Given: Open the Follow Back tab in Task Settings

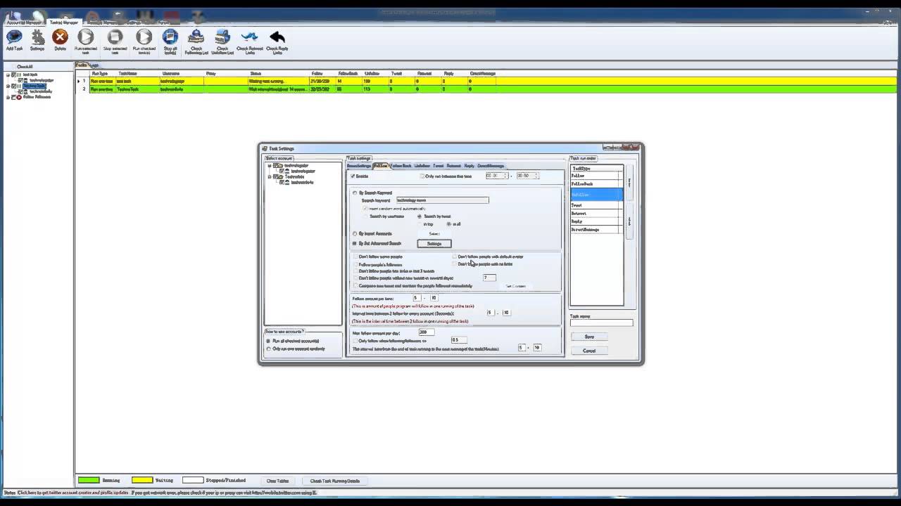Looking at the screenshot, I should (401, 166).
